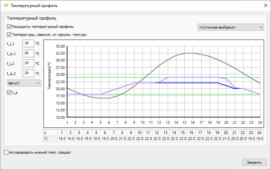Click the t_a,1 input field showing 26
Image resolution: width=271 pixels, height=170 pixels.
(x=28, y=53)
